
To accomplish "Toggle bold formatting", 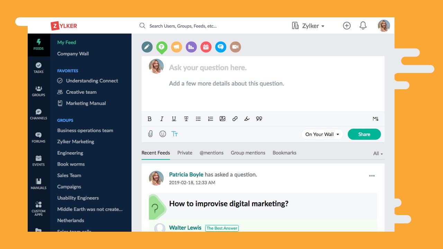I will [x=150, y=119].
